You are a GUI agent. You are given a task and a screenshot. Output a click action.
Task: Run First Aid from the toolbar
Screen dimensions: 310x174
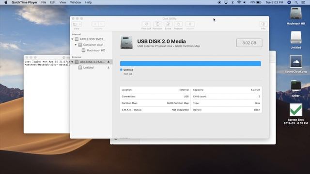[x=146, y=24]
